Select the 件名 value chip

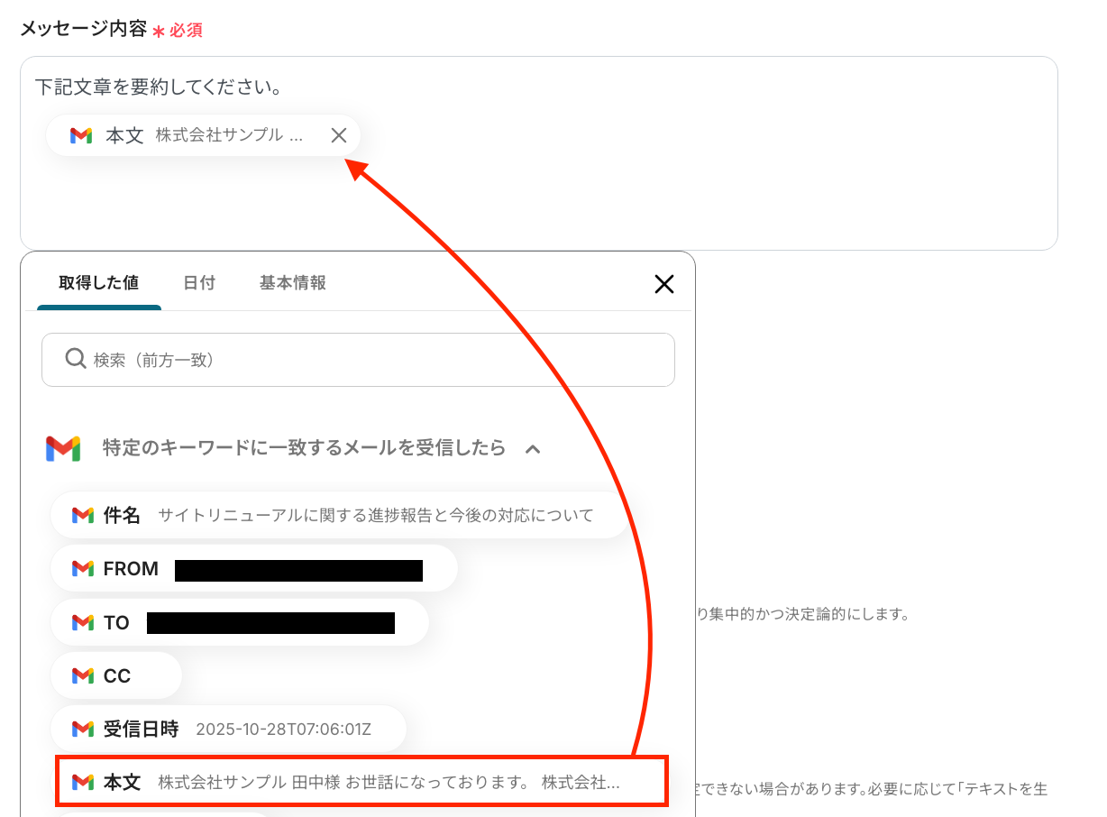click(x=339, y=515)
